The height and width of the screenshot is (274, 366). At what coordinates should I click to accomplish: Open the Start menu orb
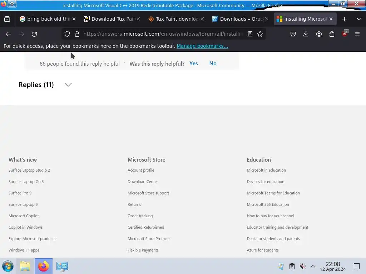pyautogui.click(x=8, y=266)
